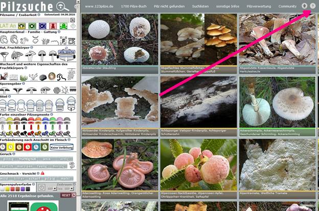The width and height of the screenshot is (319, 211).
Task: Pick the grass habitat icon under Wuchsort
Action: coord(24,78)
